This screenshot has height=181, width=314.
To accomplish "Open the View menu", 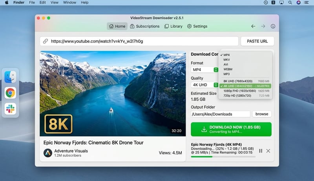I will click(54, 2).
